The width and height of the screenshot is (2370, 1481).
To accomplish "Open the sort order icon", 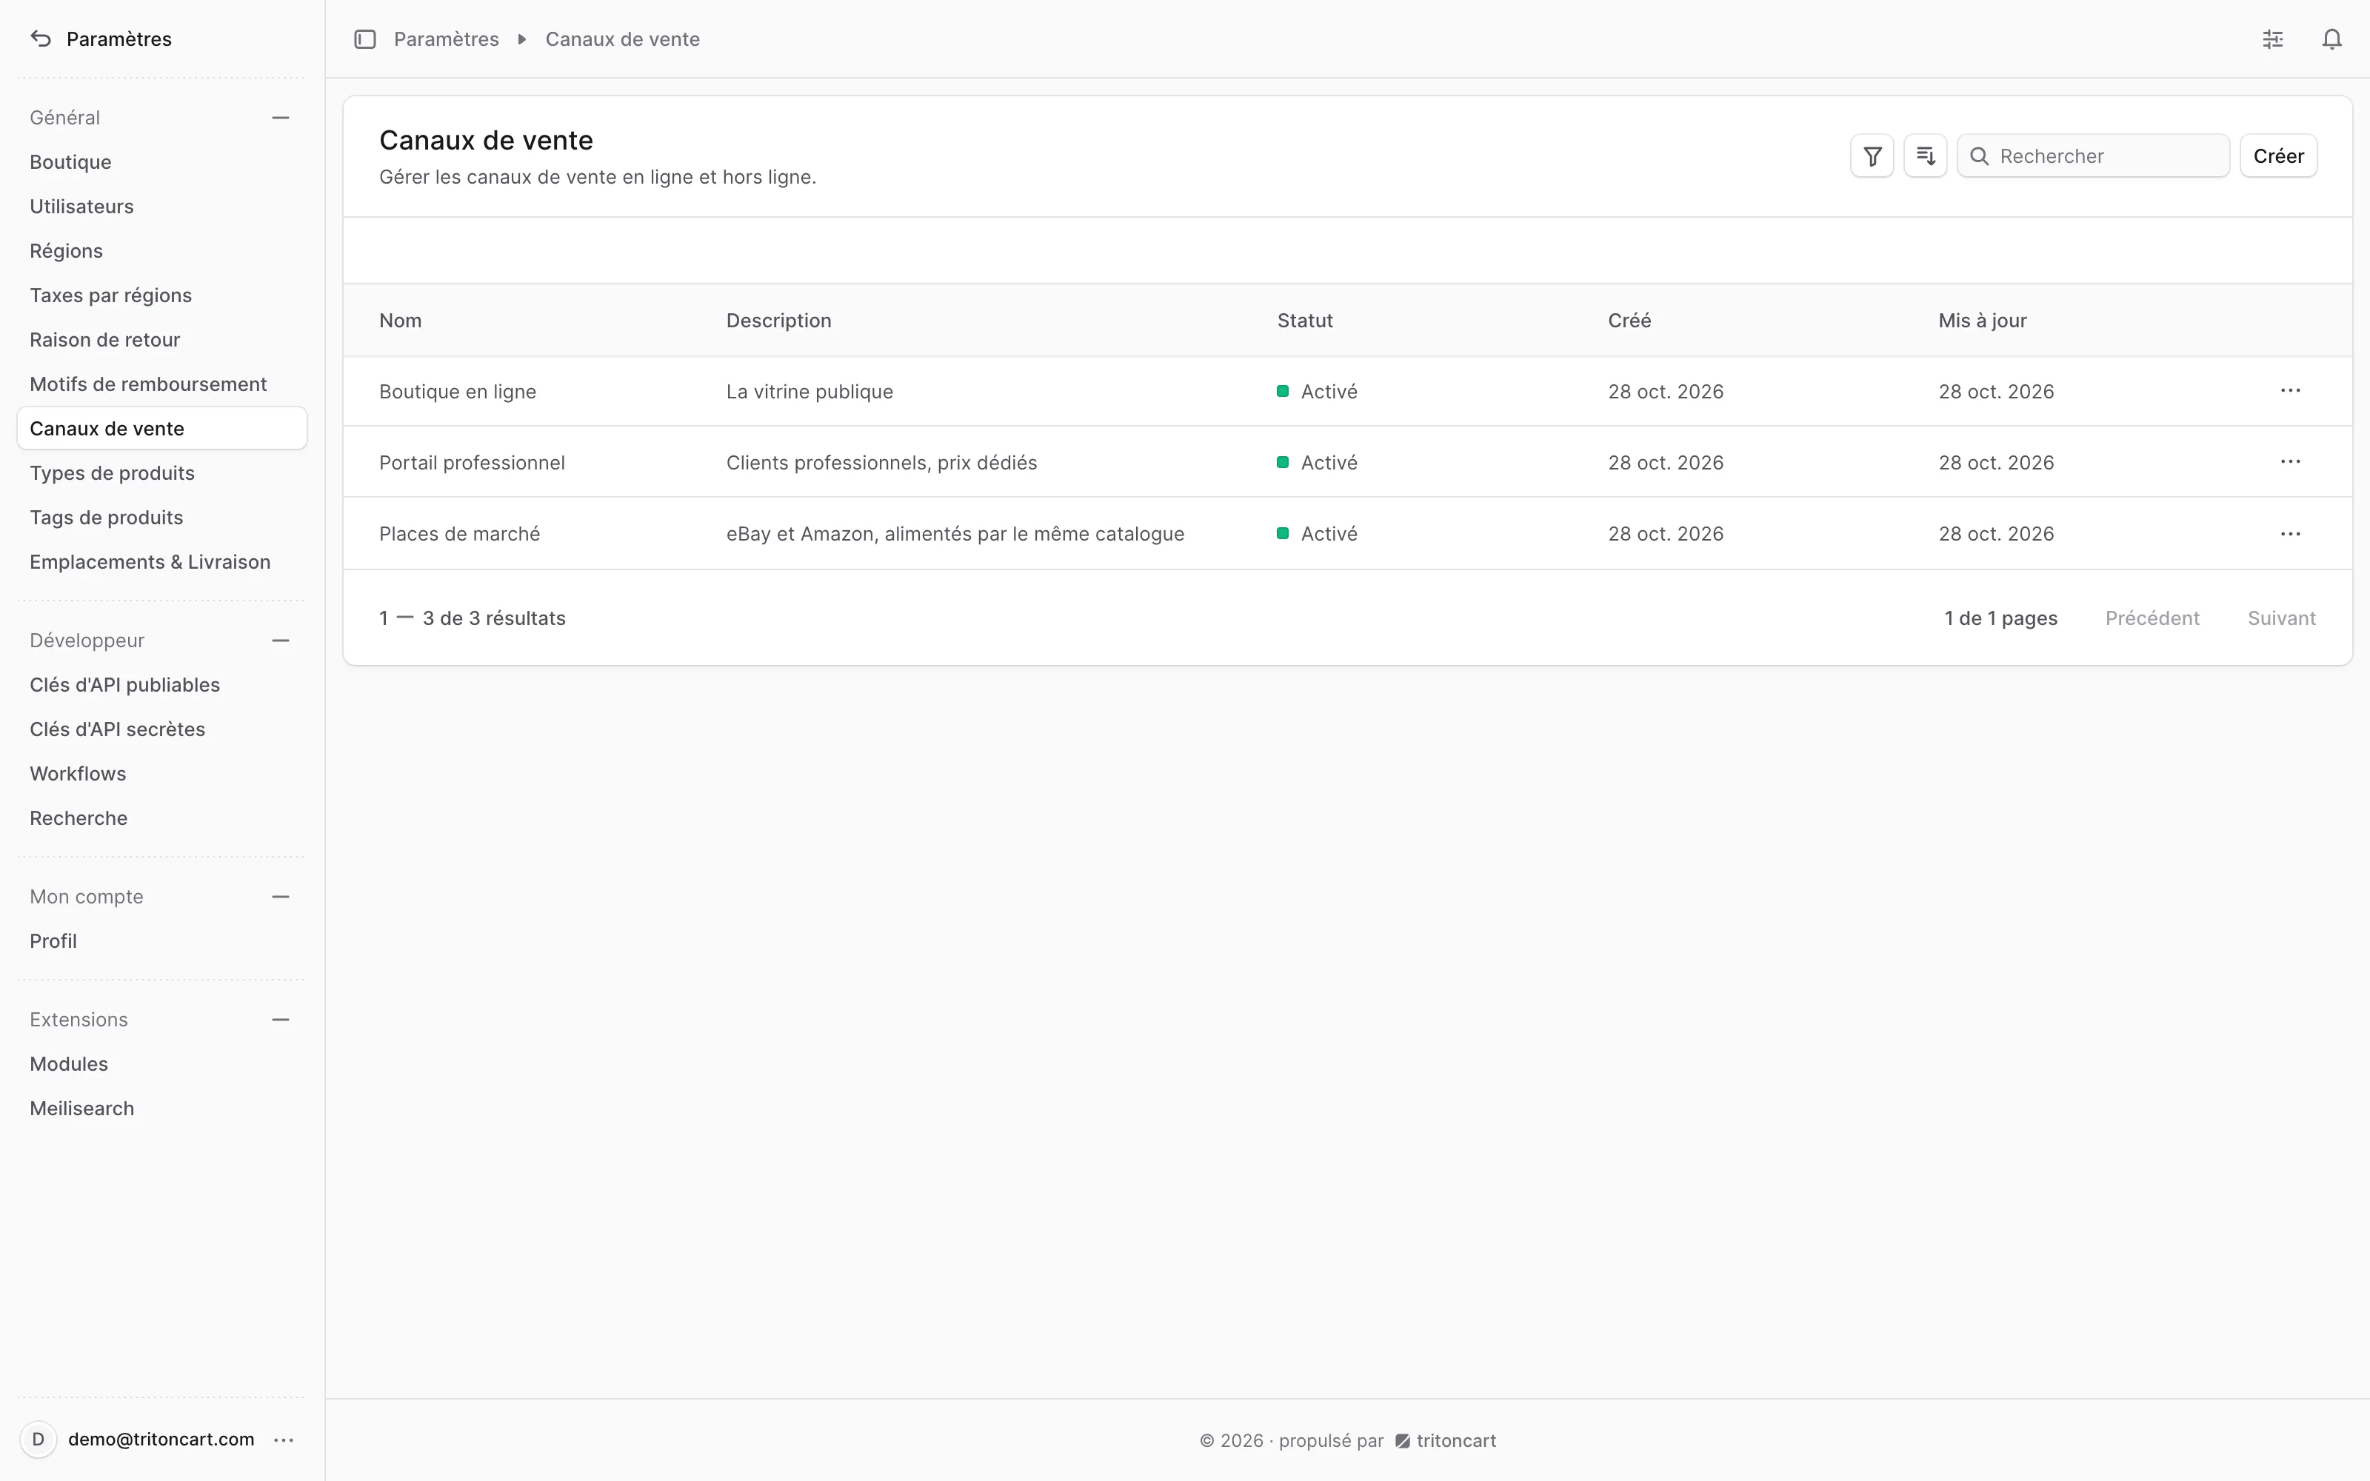I will coord(1924,156).
